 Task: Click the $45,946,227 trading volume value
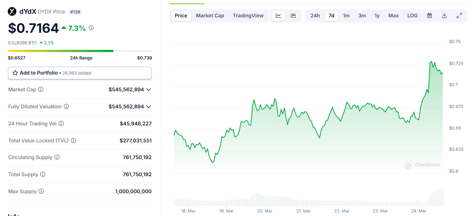[136, 123]
